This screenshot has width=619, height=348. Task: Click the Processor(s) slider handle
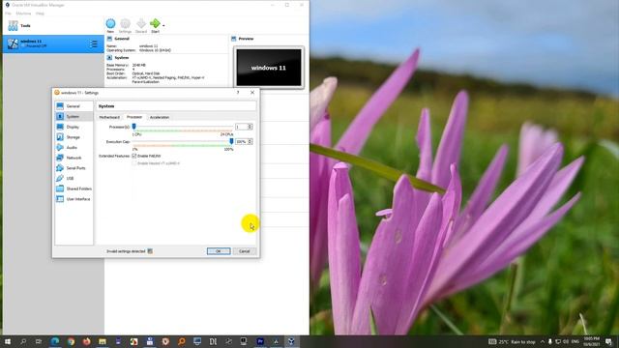(133, 127)
